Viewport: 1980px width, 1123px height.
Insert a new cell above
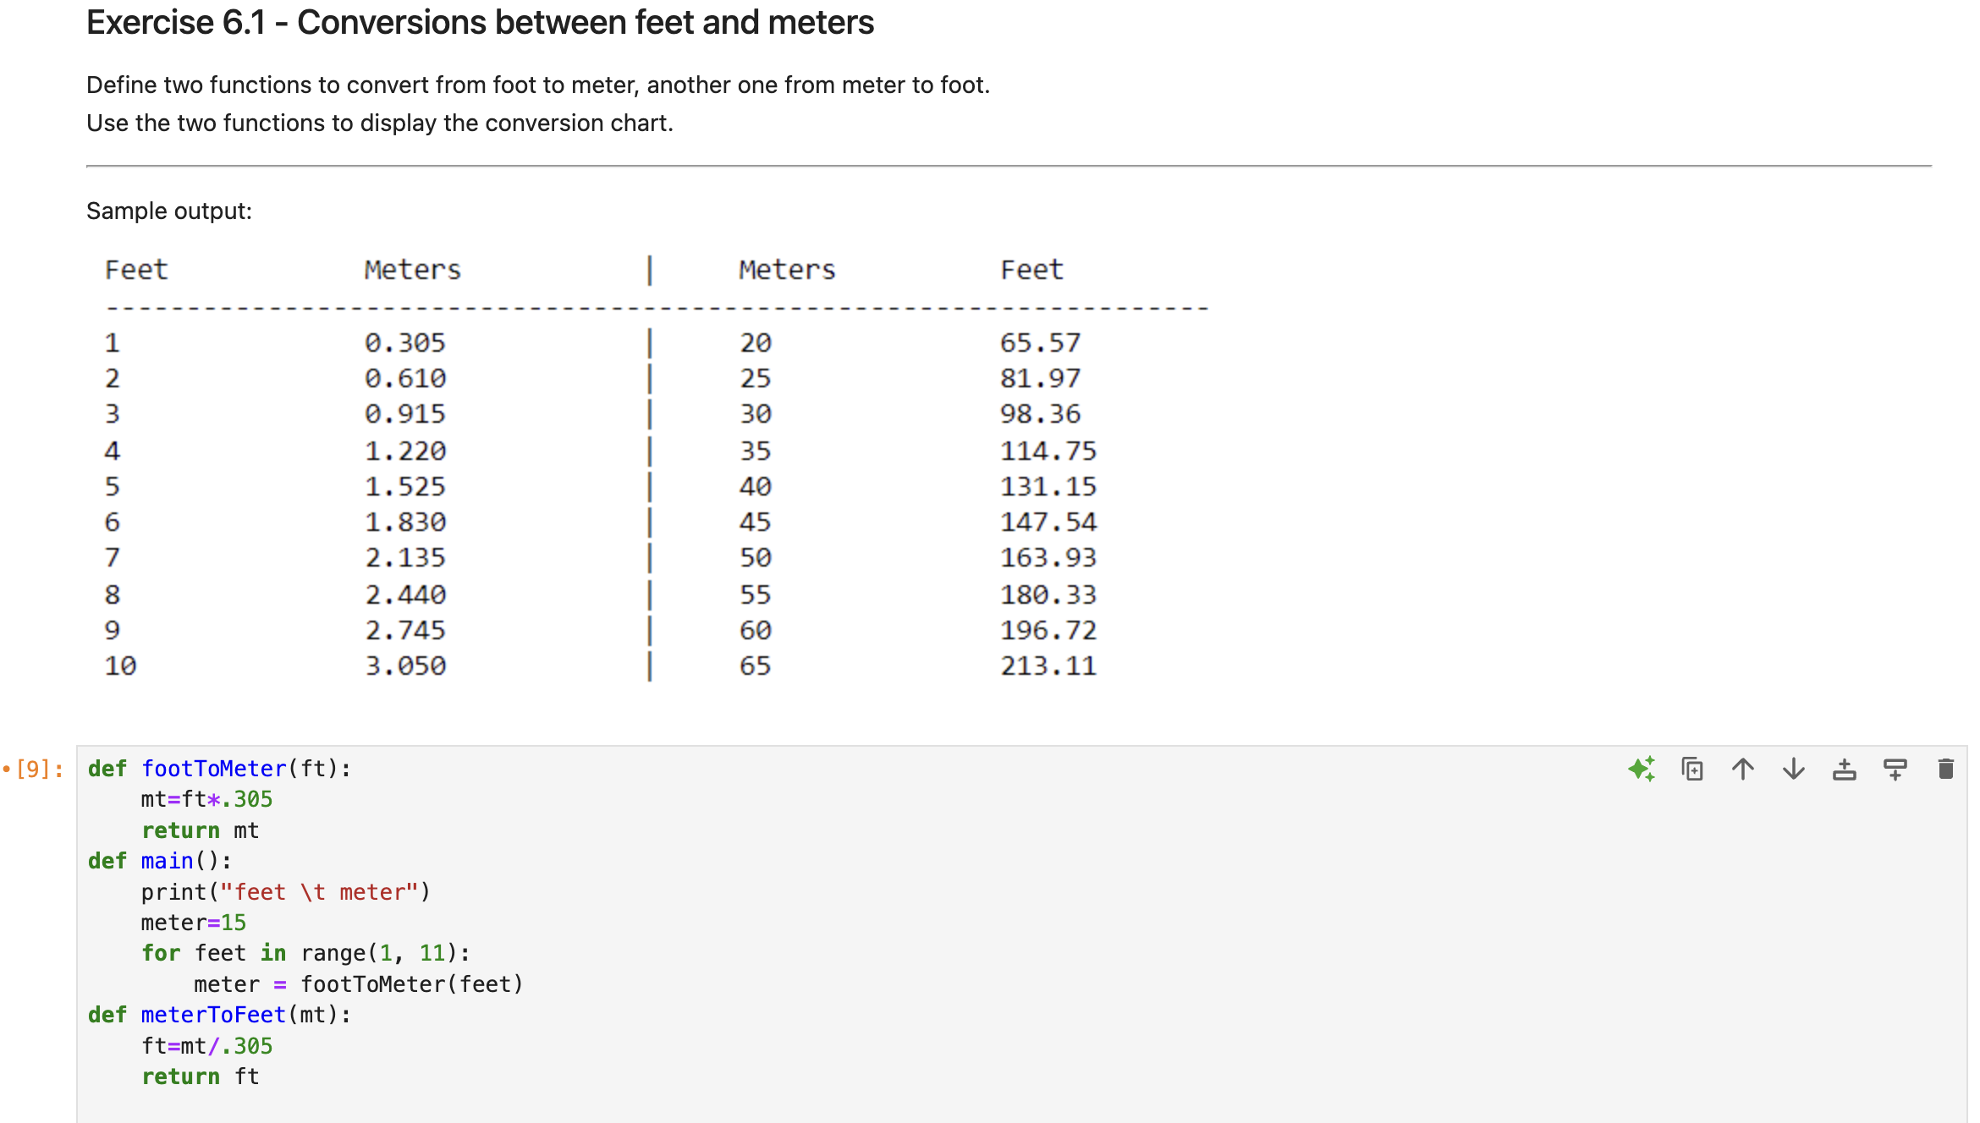pyautogui.click(x=1845, y=770)
